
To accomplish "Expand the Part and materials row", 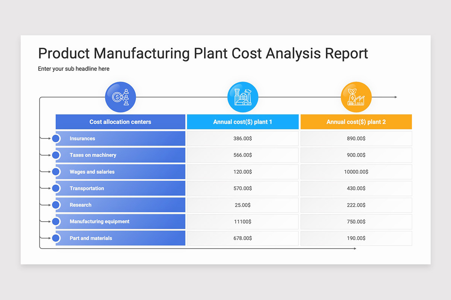I will [x=120, y=238].
